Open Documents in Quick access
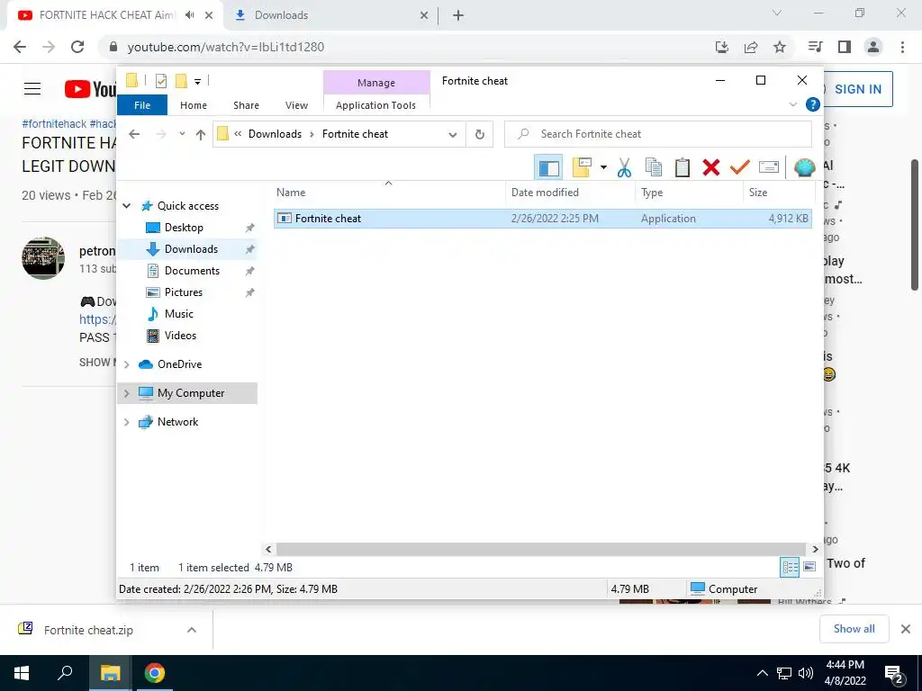 click(192, 271)
